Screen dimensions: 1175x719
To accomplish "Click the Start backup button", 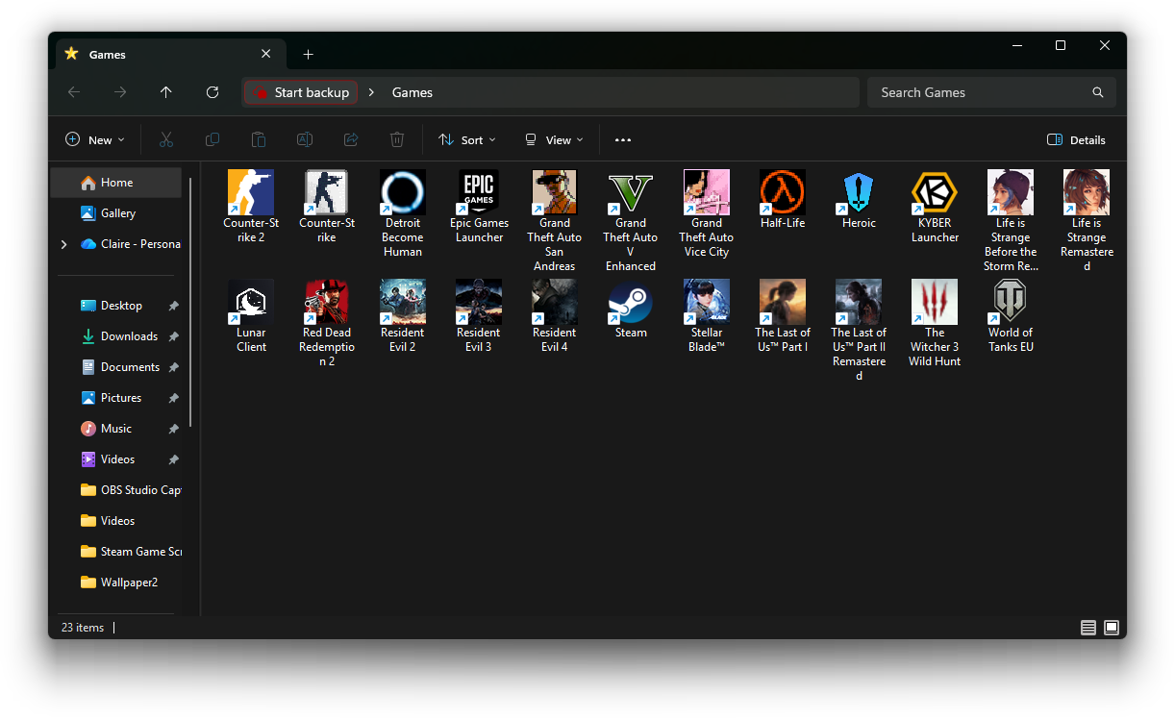I will [301, 92].
